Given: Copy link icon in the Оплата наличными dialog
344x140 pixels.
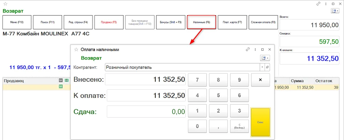Looking at the screenshot, I should (x=248, y=49).
